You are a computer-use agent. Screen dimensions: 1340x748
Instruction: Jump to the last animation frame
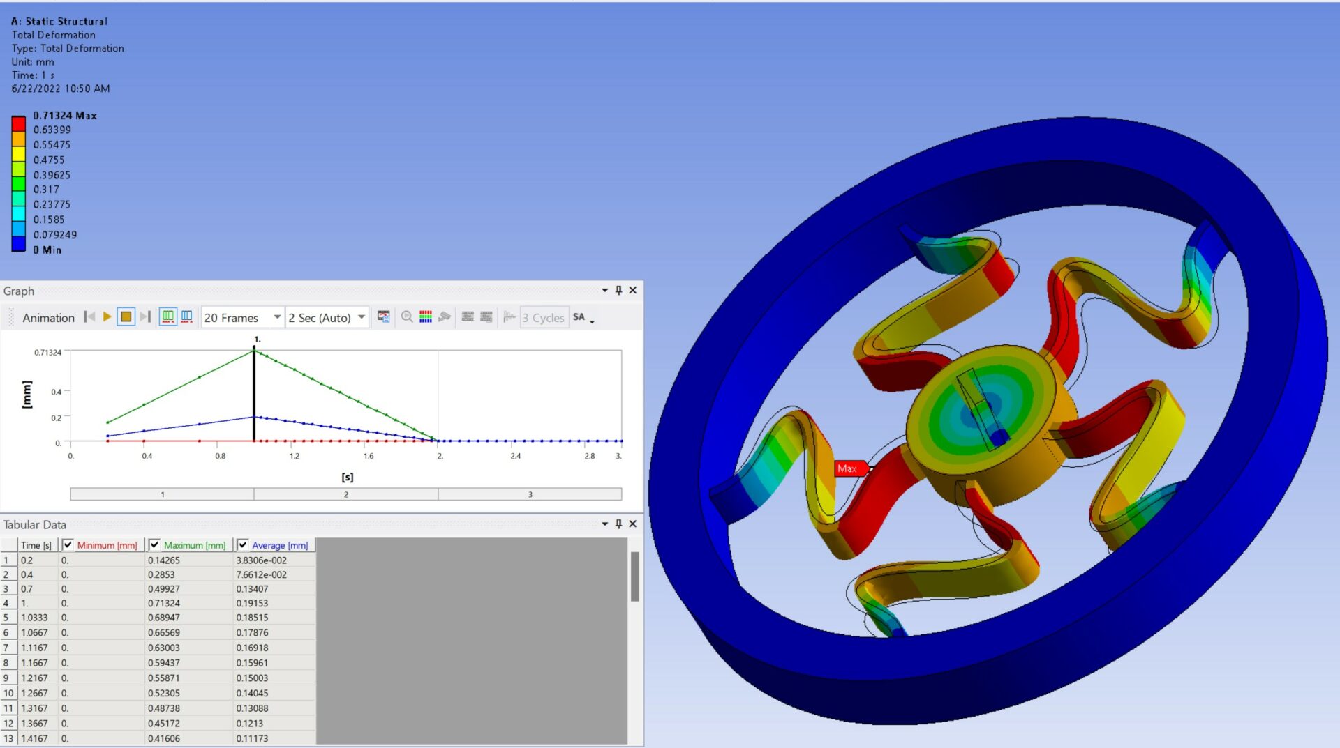pos(146,317)
